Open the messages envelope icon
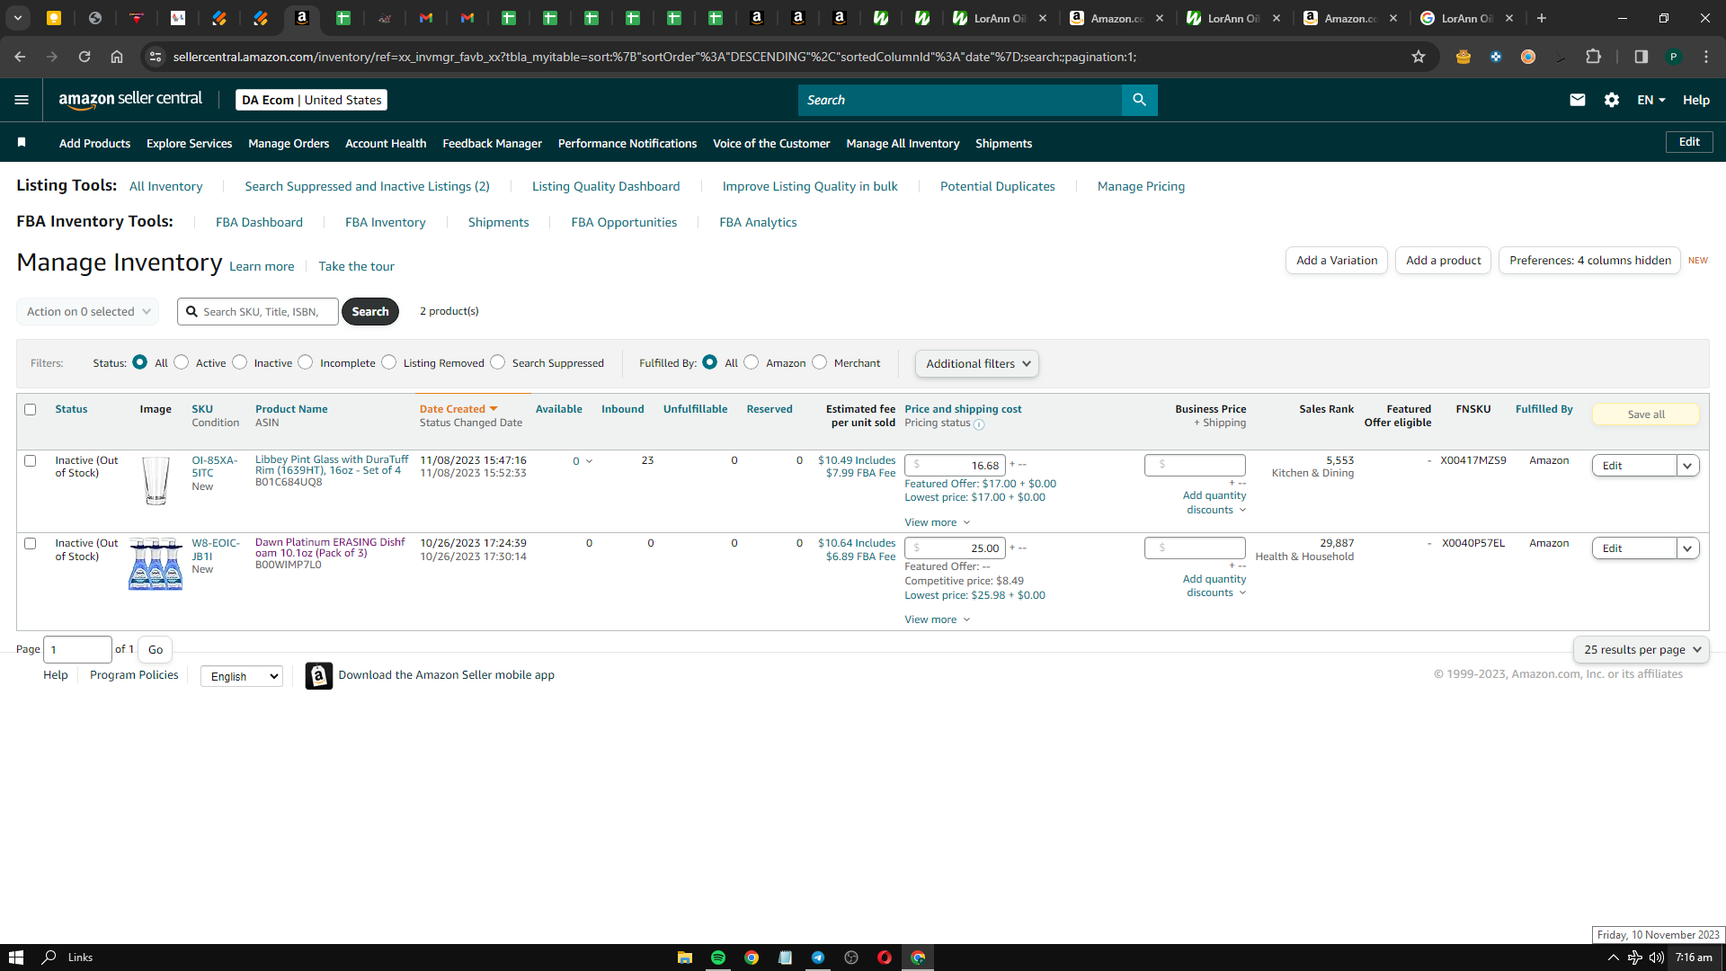 1578,100
